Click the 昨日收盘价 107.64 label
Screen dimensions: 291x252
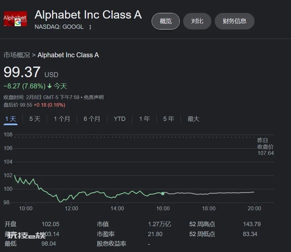coord(265,147)
